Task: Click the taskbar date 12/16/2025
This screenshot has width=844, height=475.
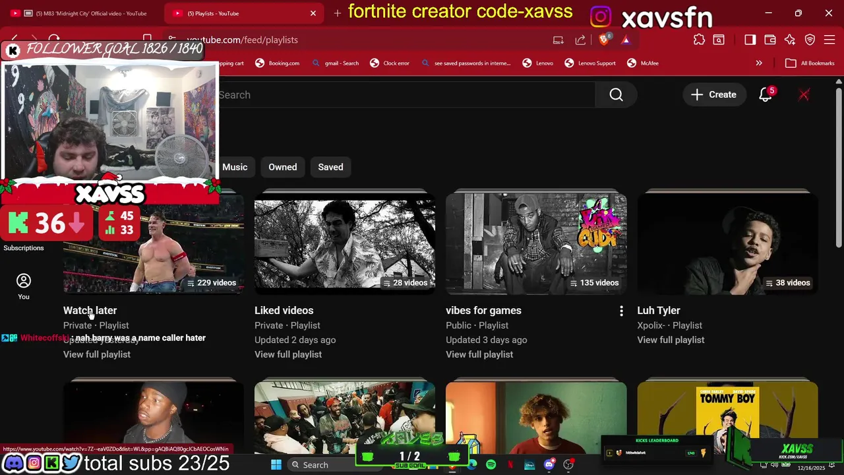Action: 811,468
